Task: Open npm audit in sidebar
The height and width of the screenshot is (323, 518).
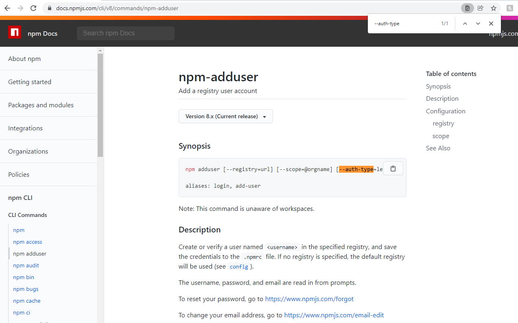Action: [x=26, y=265]
